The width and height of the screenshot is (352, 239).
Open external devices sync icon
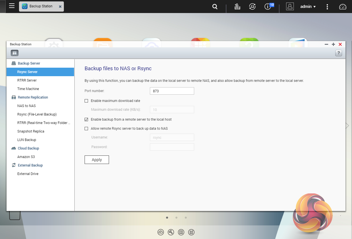252,7
